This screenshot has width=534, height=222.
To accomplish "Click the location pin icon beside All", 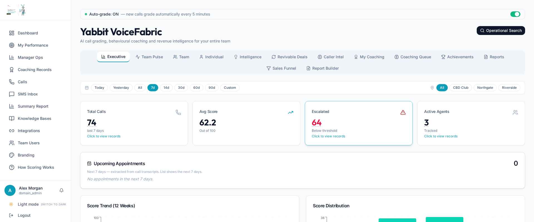I will 432,88.
